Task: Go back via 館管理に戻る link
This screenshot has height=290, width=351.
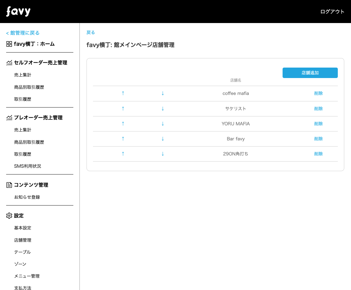Action: click(x=23, y=33)
